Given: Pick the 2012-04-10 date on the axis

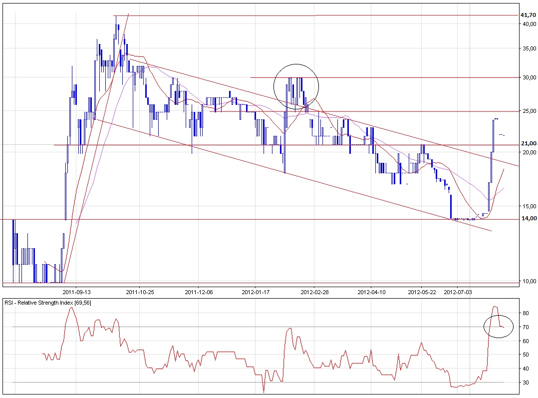Looking at the screenshot, I should tap(372, 292).
